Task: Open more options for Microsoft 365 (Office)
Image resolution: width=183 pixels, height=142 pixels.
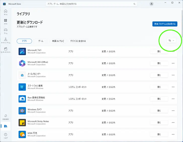Action: pyautogui.click(x=173, y=63)
